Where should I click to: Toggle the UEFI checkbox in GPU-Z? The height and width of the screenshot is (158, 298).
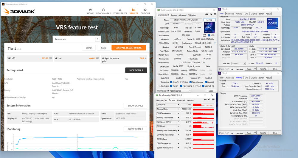[209, 35]
